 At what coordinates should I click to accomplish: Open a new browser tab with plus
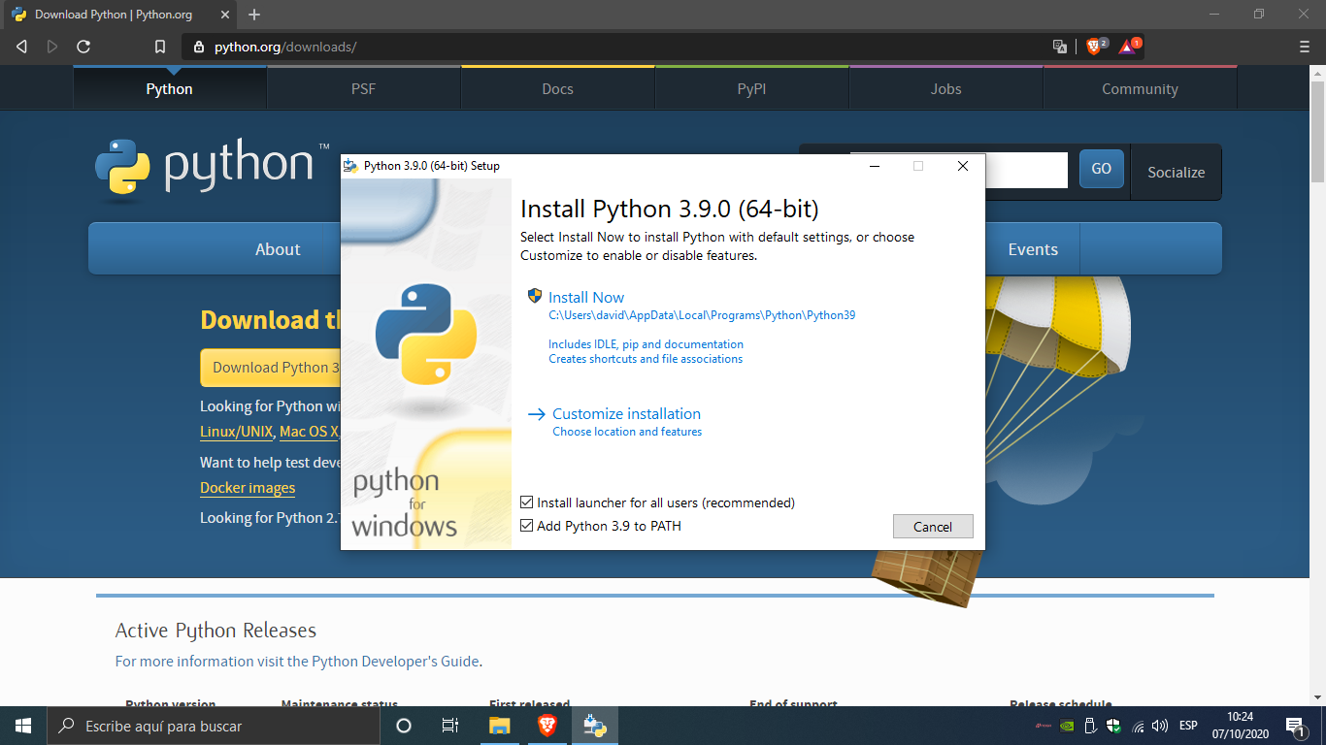[254, 15]
